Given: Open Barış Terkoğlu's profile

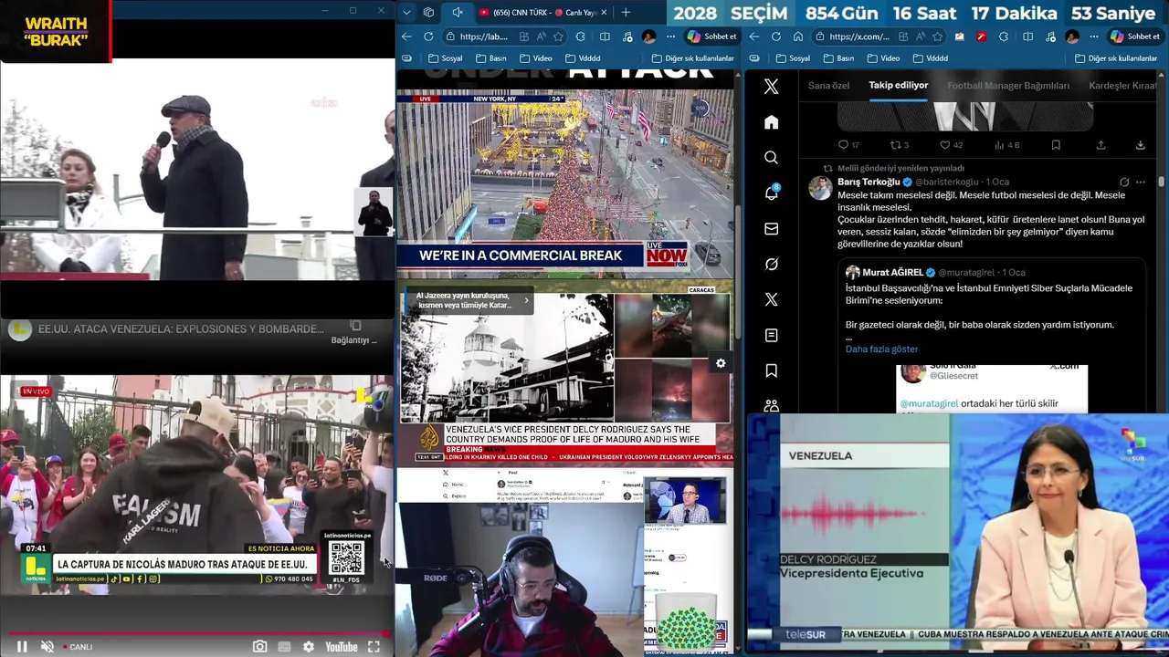Looking at the screenshot, I should (870, 182).
